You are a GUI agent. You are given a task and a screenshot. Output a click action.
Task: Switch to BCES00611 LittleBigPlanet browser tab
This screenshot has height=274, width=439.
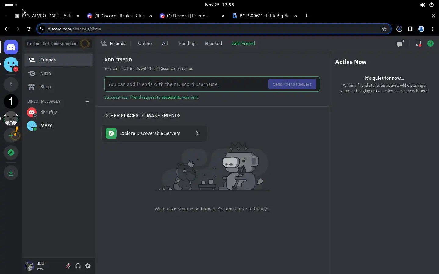coord(264,16)
